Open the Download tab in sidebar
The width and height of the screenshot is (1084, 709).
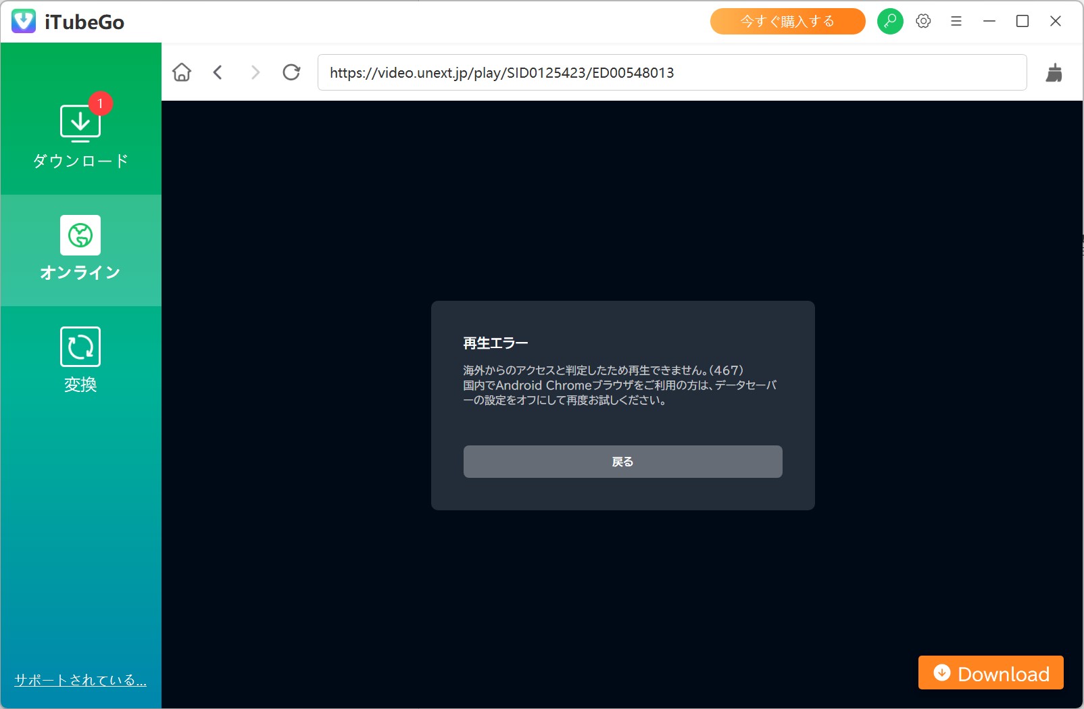[80, 132]
